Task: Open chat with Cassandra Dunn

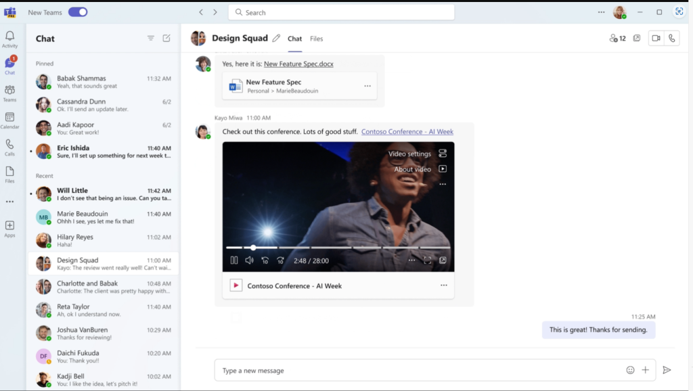Action: (x=104, y=105)
